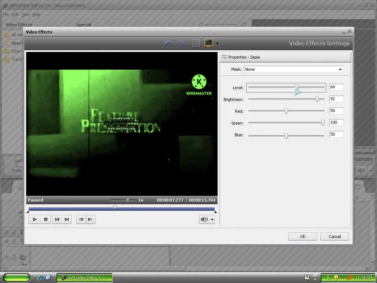Viewport: 377px width, 283px height.
Task: Open the View menu in main window
Action: pyautogui.click(x=25, y=14)
